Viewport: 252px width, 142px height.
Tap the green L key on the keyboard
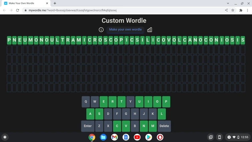pyautogui.click(x=162, y=114)
